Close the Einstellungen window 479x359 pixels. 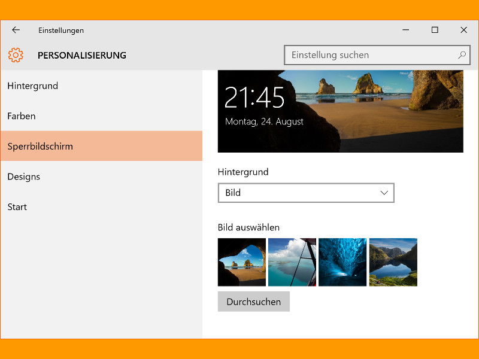coord(463,30)
